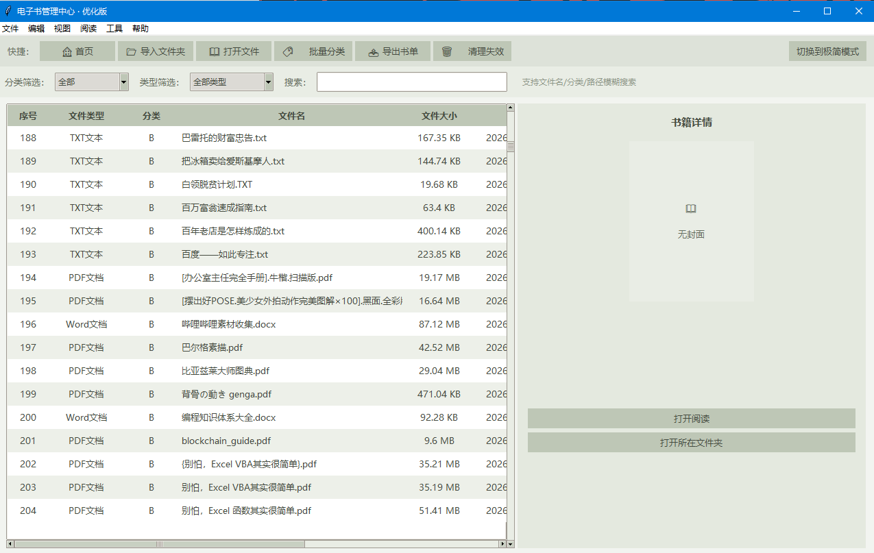
Task: Open the 阅读 menu
Action: tap(88, 29)
